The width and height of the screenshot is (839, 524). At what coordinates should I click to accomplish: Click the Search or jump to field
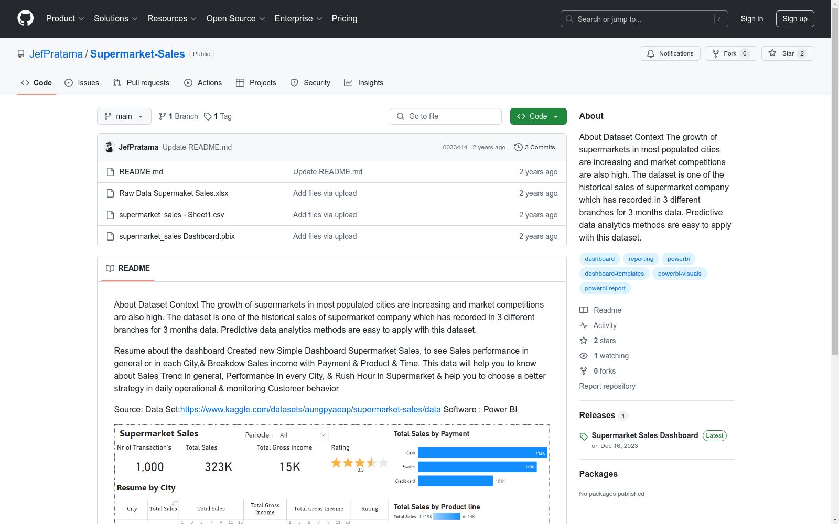coord(644,19)
